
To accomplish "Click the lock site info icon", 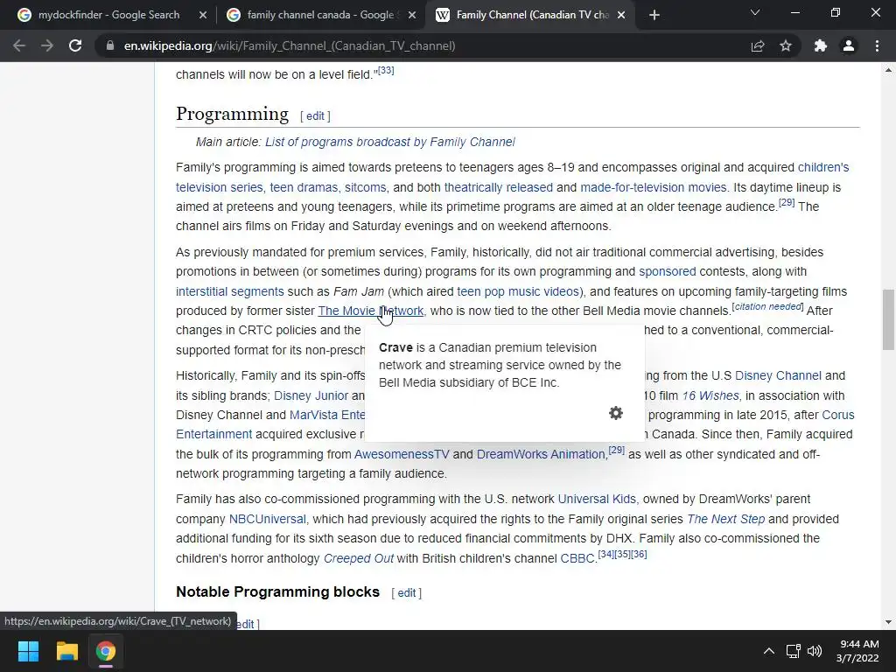I will click(109, 45).
